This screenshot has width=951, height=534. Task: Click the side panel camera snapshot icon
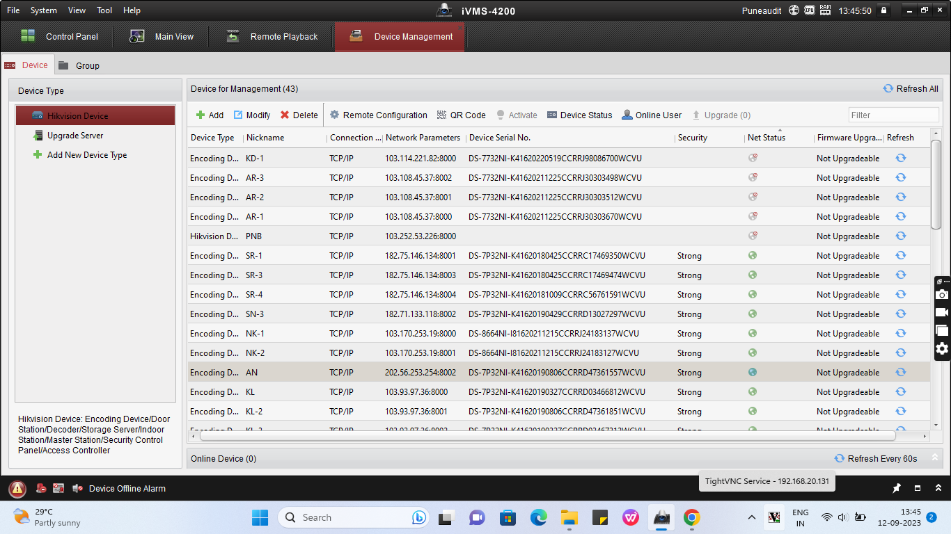942,295
